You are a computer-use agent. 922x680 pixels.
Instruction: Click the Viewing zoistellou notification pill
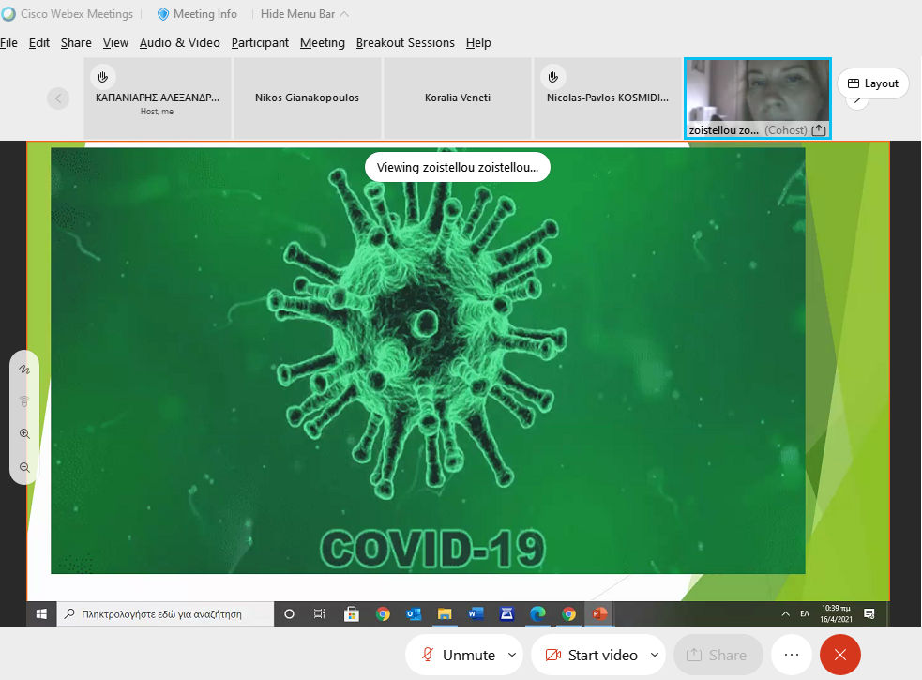pos(457,168)
